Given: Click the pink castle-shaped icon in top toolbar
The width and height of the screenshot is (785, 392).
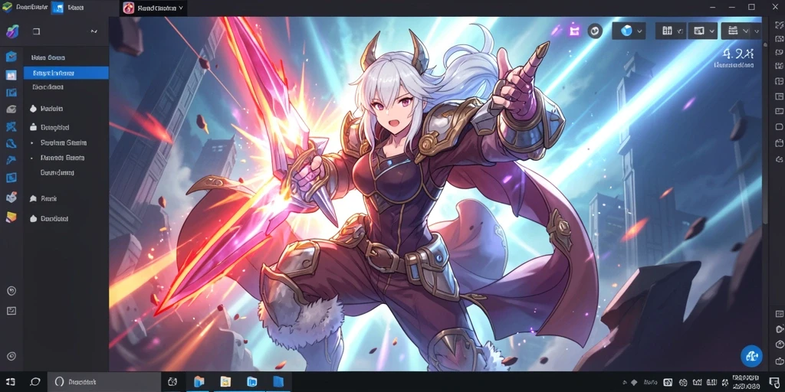Looking at the screenshot, I should coord(575,31).
